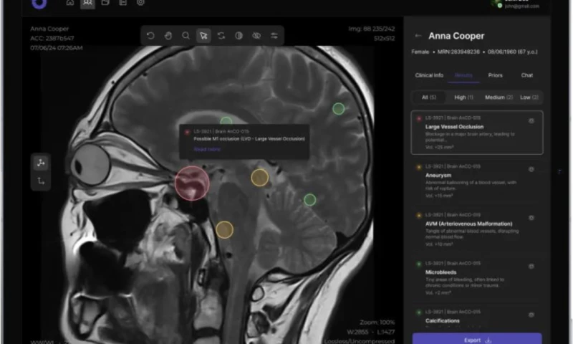Image resolution: width=573 pixels, height=344 pixels.
Task: Select the Aneurysm finding card
Action: click(477, 181)
